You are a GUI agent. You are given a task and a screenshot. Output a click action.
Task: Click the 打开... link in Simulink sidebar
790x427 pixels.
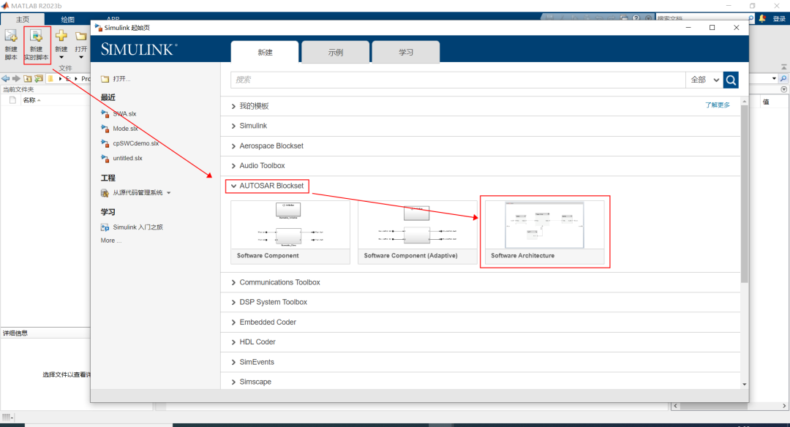point(121,79)
